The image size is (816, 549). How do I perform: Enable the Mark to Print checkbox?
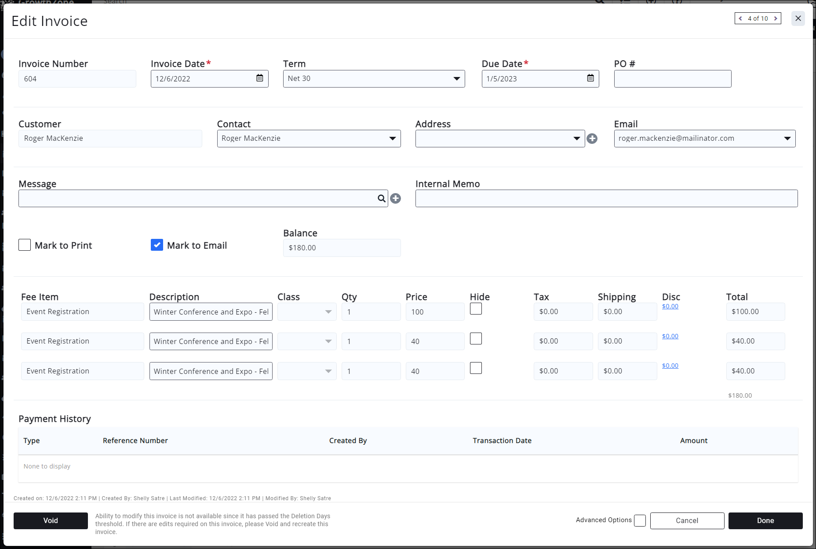(25, 245)
